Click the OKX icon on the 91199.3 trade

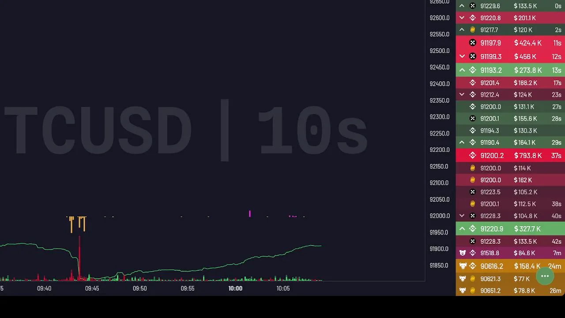(x=473, y=57)
